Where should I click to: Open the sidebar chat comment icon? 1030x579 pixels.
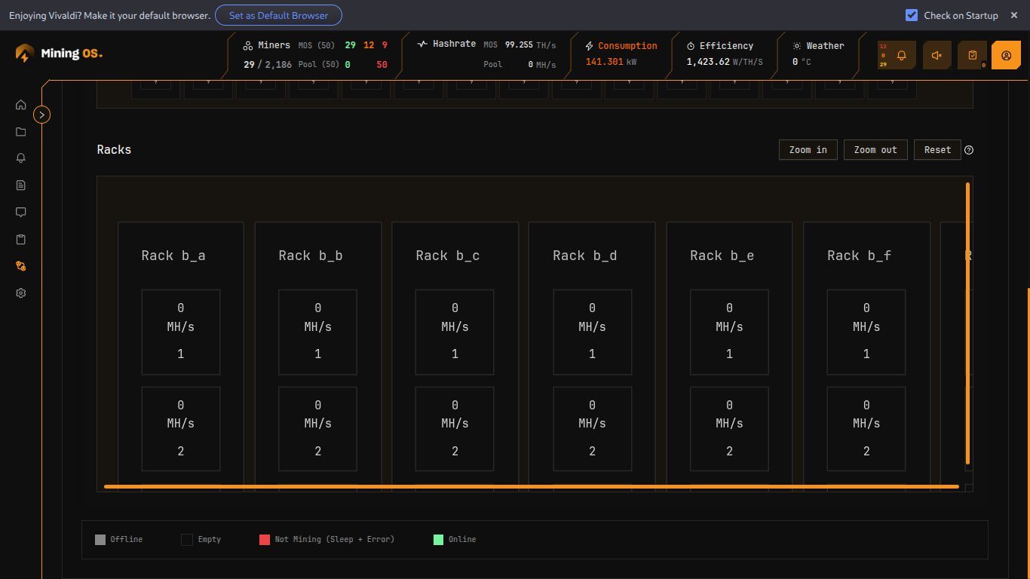(21, 213)
